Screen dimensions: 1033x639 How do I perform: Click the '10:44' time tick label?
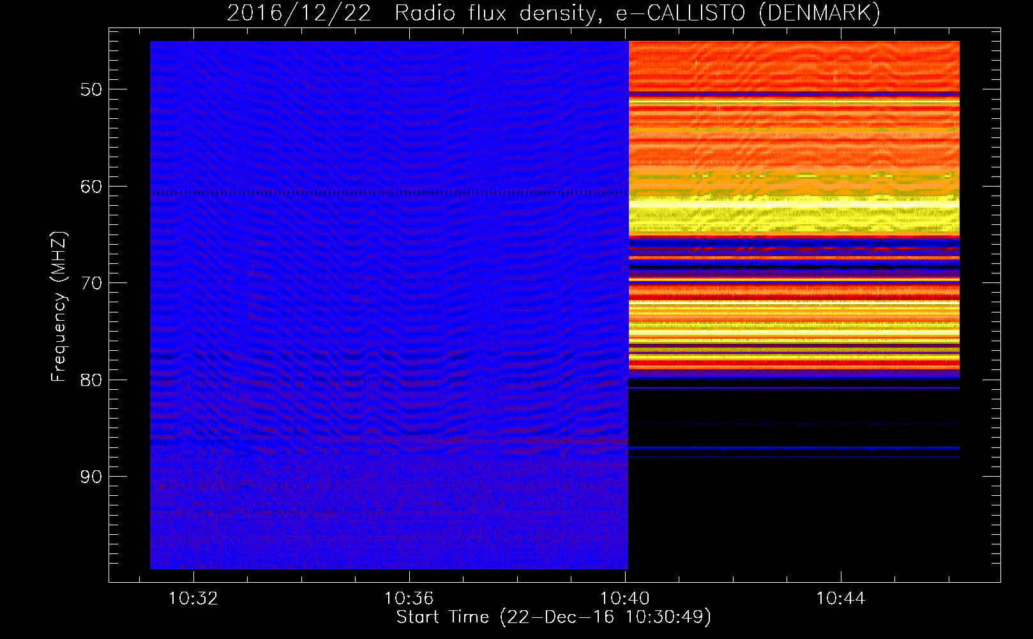pos(841,598)
